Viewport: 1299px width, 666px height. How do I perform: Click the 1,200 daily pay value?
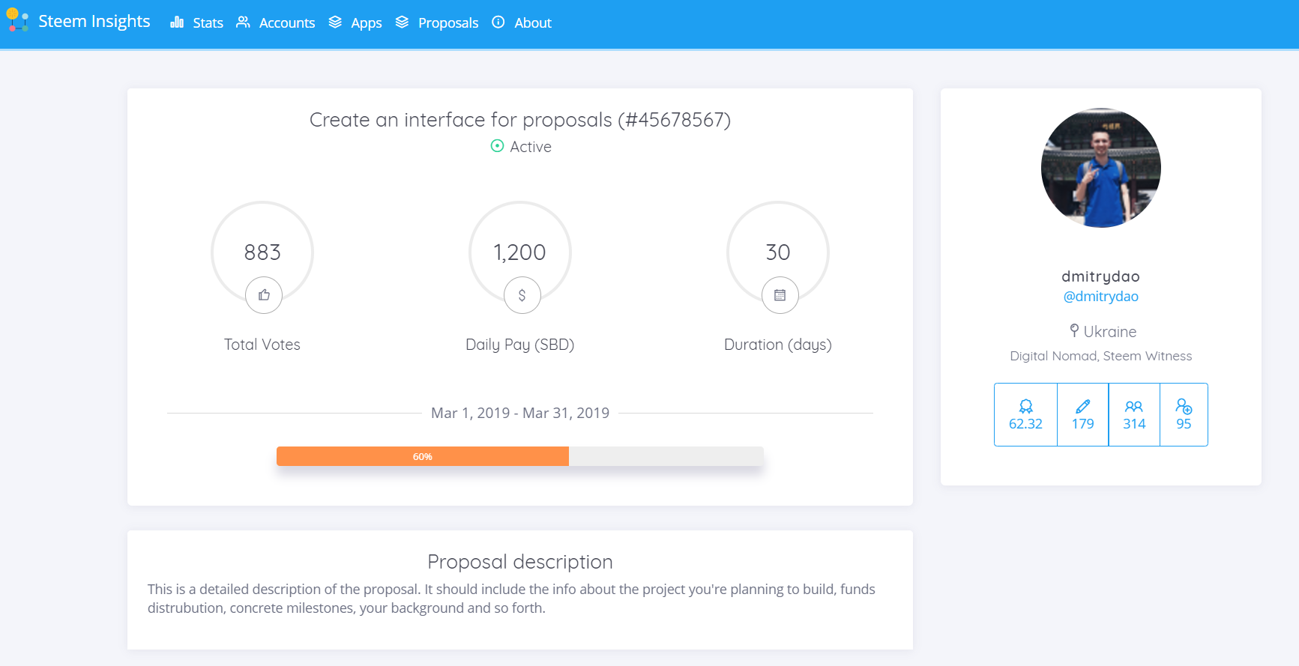coord(519,252)
